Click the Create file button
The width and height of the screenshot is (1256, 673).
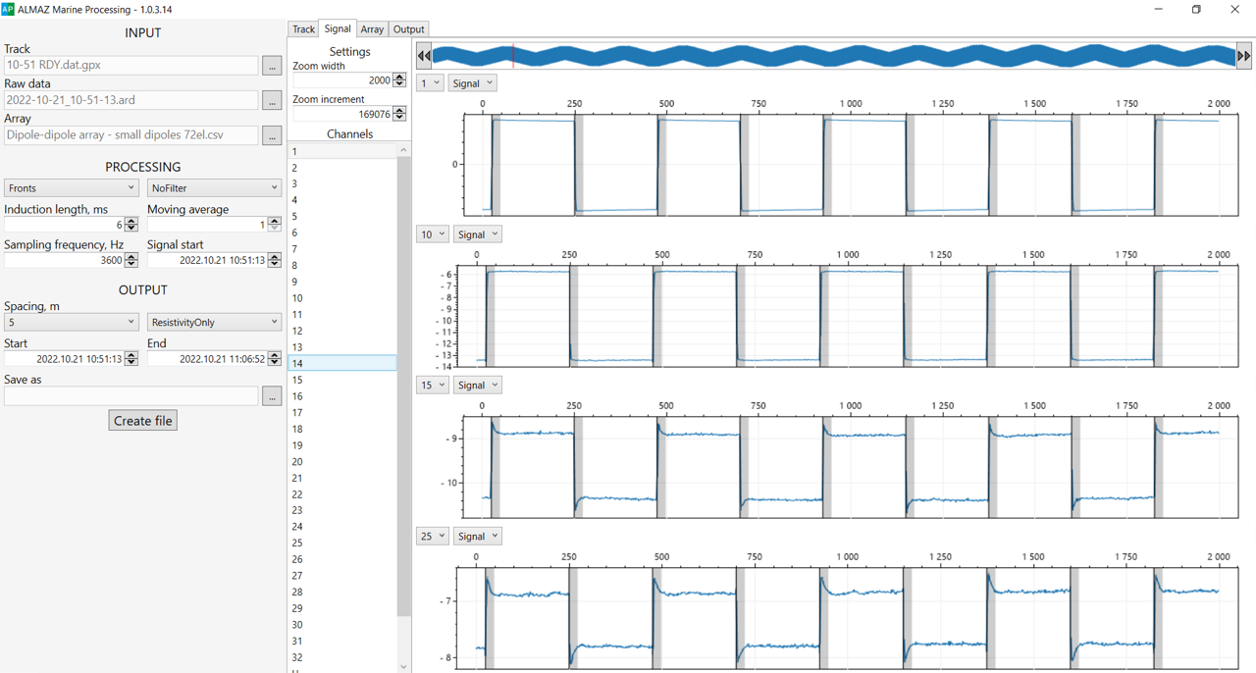coord(143,421)
